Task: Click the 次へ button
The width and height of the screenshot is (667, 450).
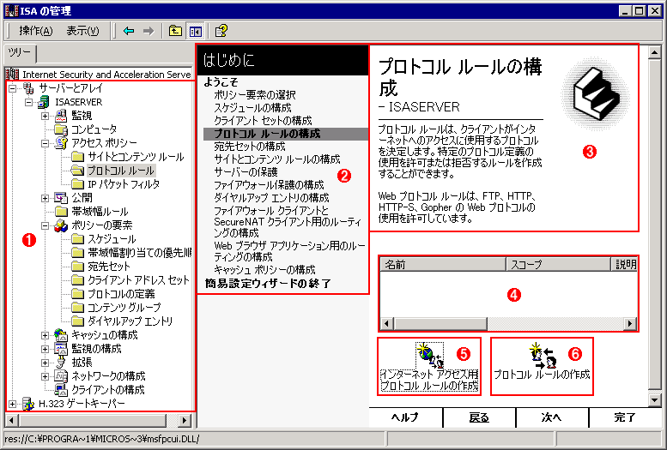Action: [552, 417]
